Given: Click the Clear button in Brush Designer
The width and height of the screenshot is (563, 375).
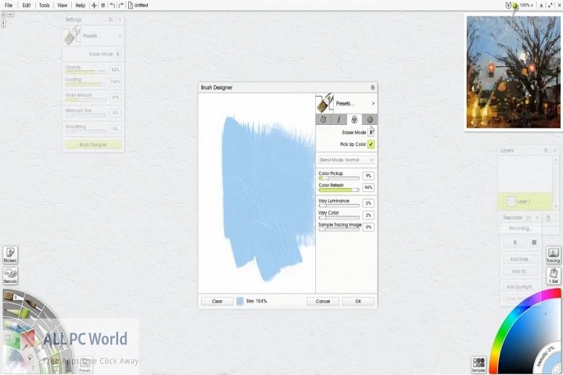Looking at the screenshot, I should click(x=217, y=301).
